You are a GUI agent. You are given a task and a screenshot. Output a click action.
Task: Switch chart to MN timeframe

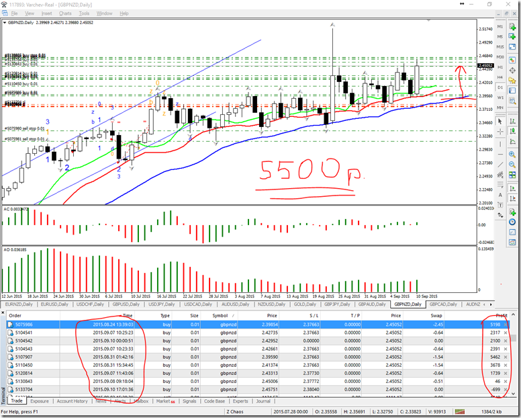500,108
